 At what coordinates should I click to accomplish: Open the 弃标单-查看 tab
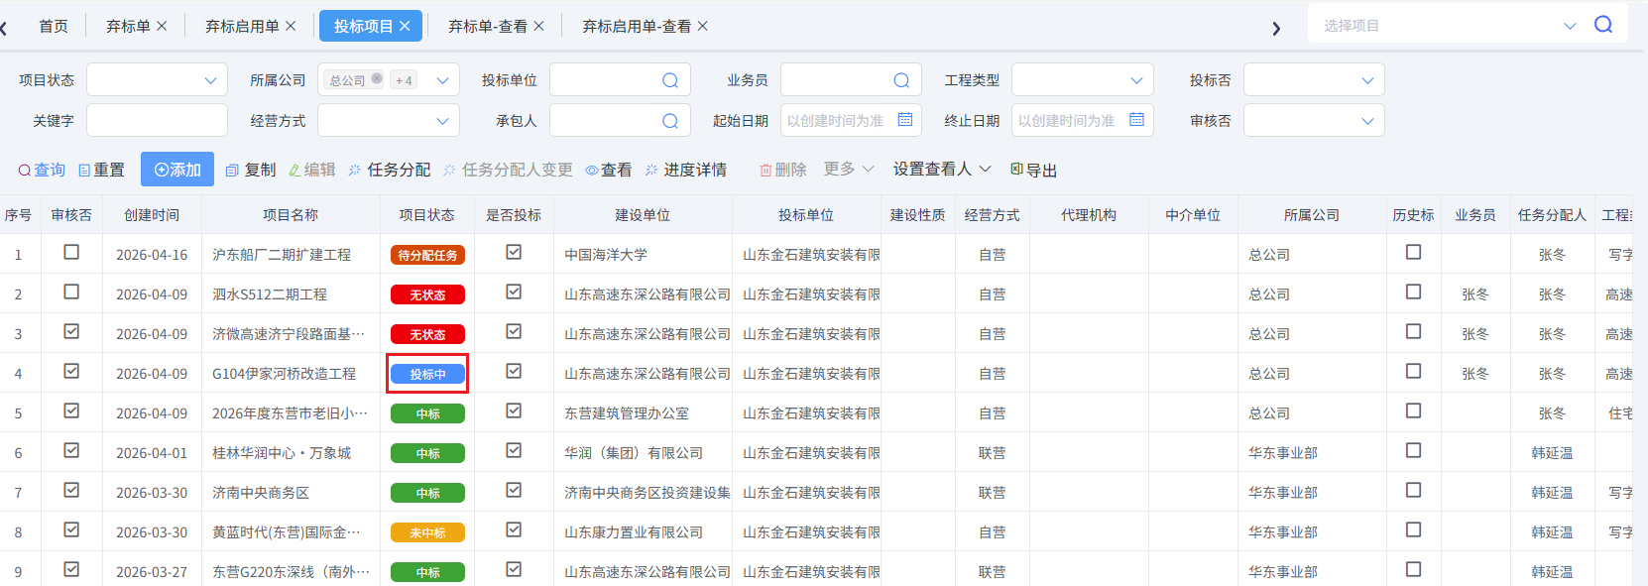pos(487,26)
